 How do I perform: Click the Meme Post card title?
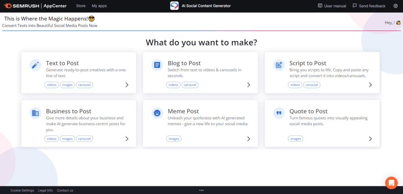(x=183, y=111)
